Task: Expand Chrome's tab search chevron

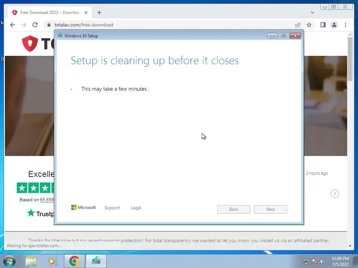Action: pyautogui.click(x=313, y=13)
